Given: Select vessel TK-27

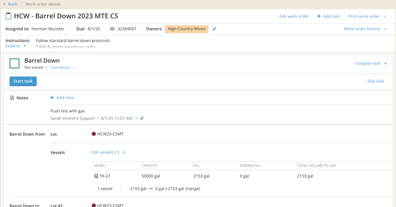Looking at the screenshot, I should [x=105, y=176].
